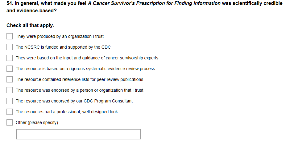Click label text about reference lists for publications

click(79, 79)
